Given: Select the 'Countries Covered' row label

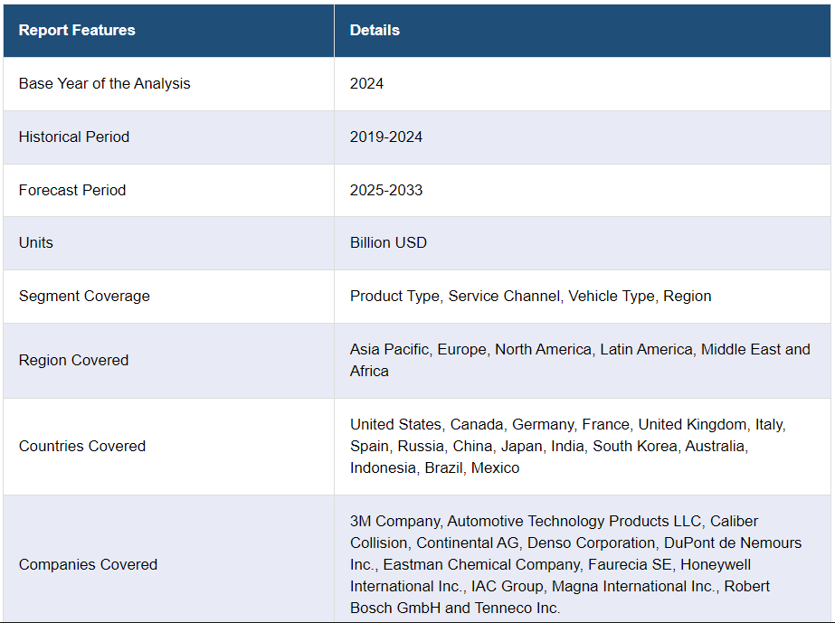Looking at the screenshot, I should [x=82, y=446].
